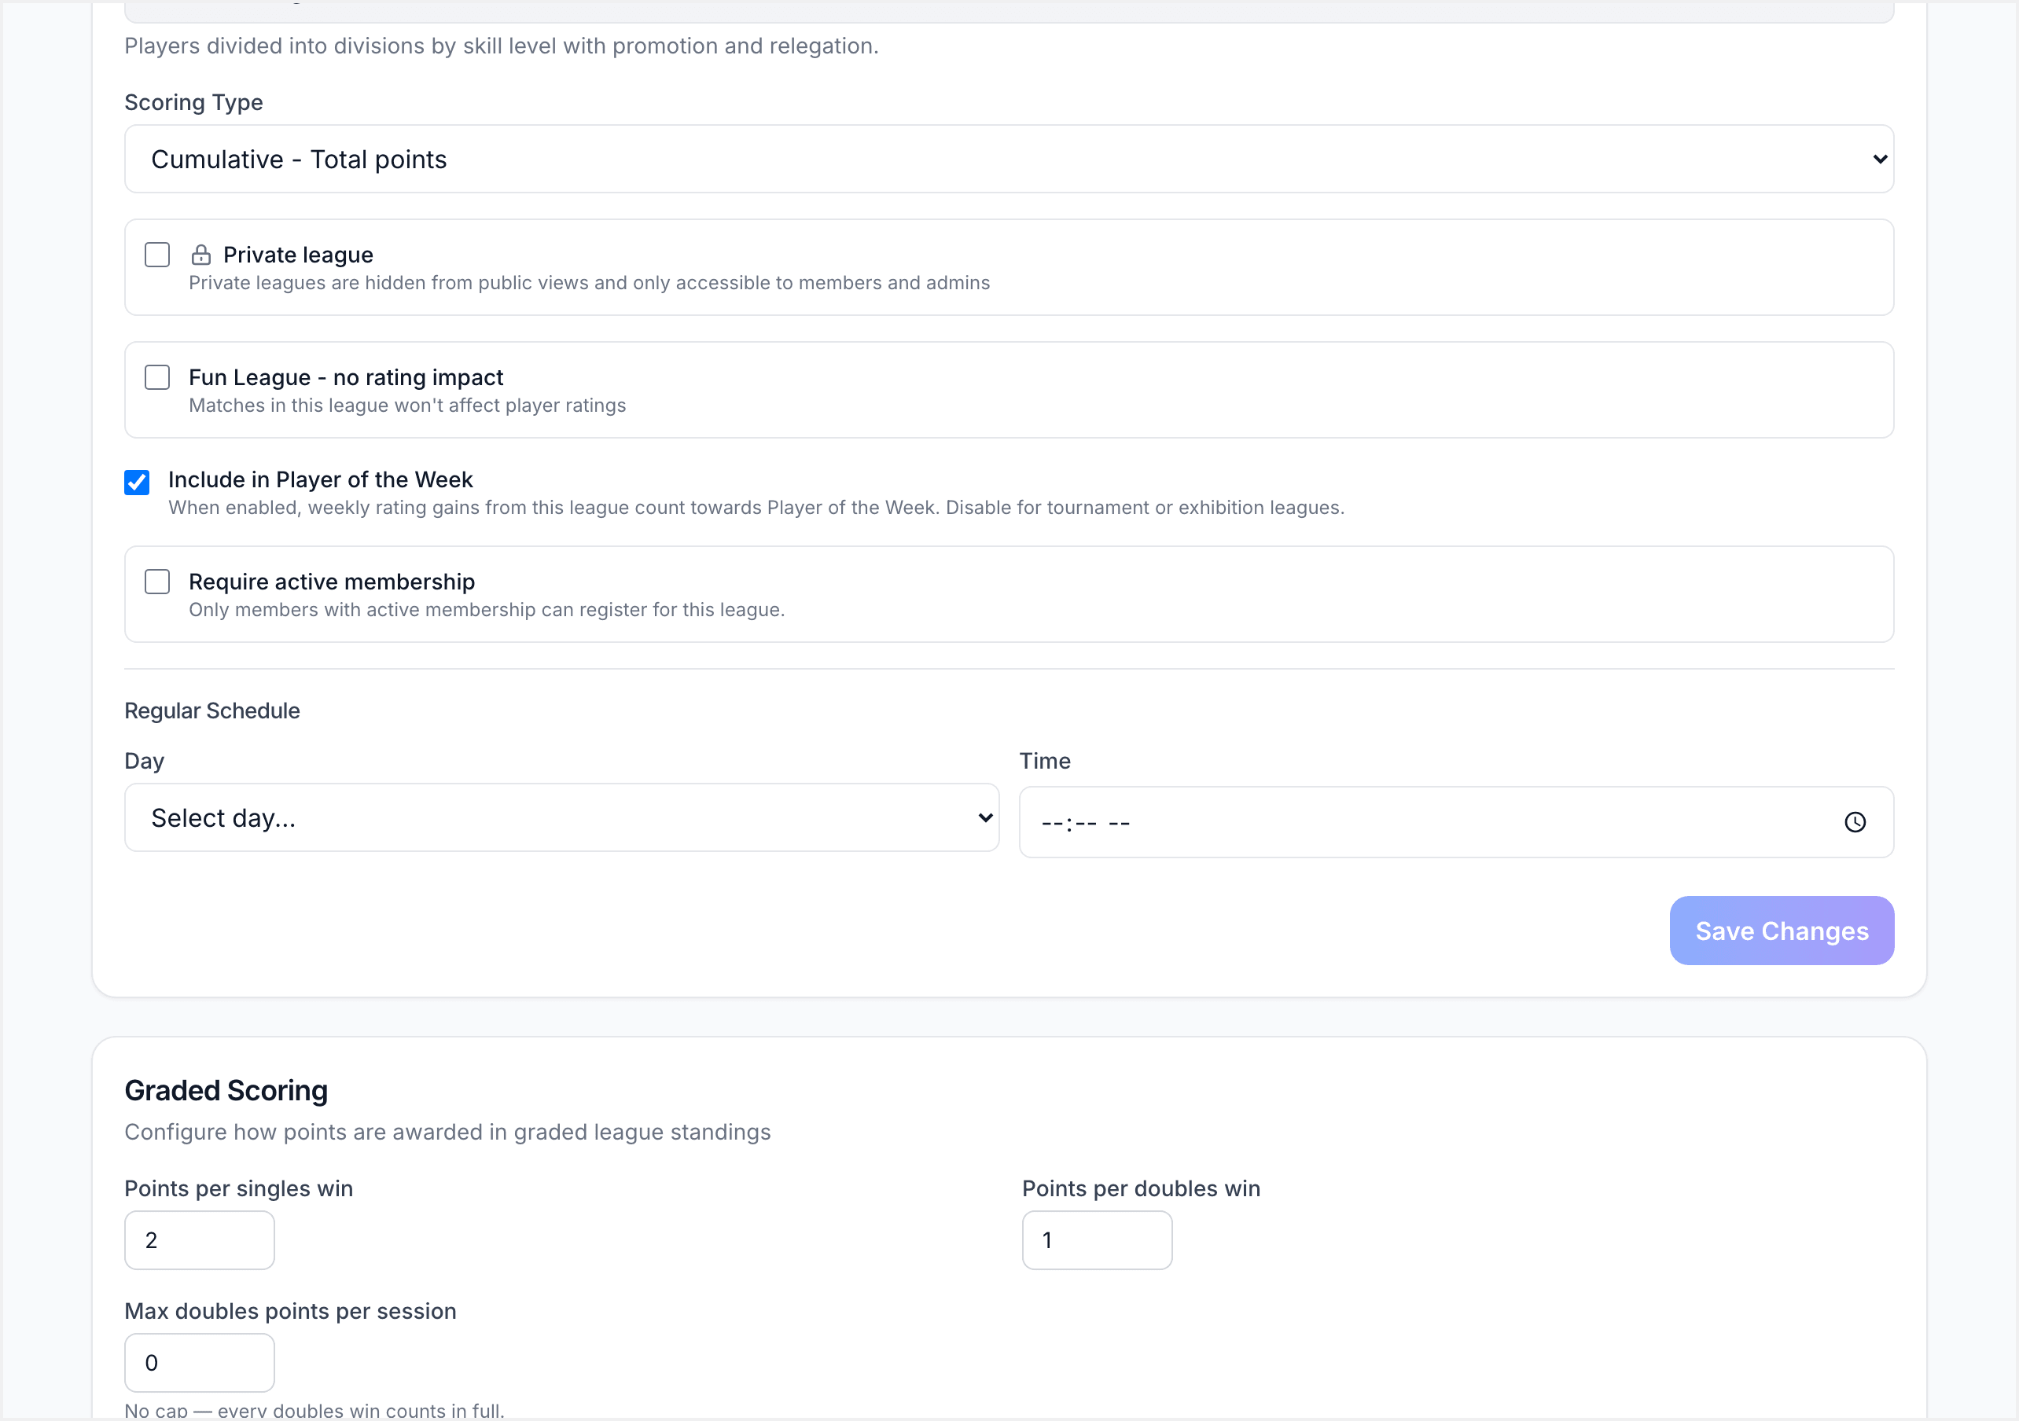Image resolution: width=2019 pixels, height=1421 pixels.
Task: Click 'Configure how points are awarded' subtitle
Action: 447,1132
